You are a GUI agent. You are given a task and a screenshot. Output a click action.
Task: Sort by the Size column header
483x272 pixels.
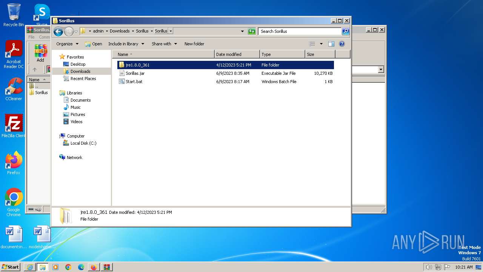(x=320, y=54)
